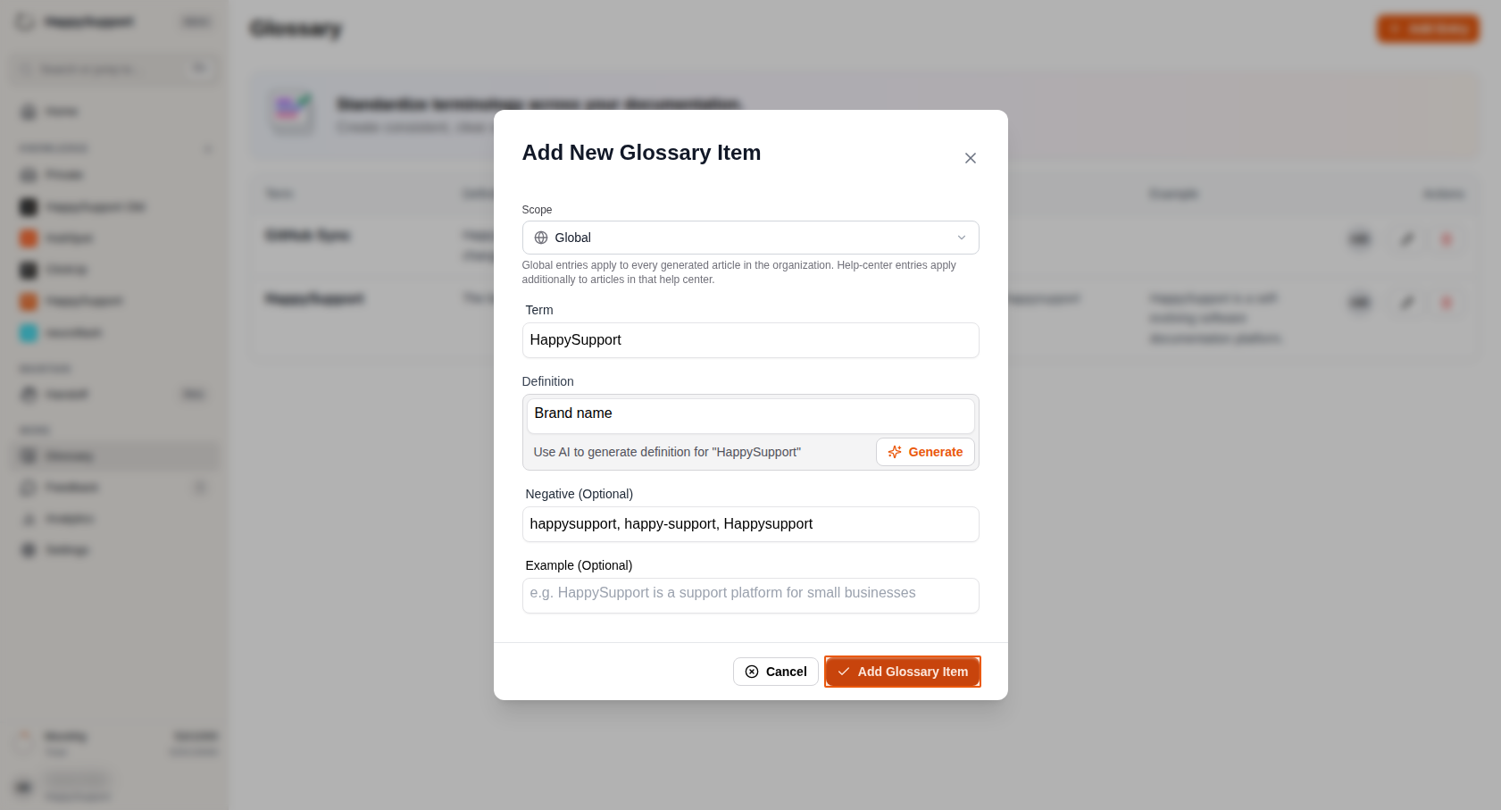Click the sparkle icon on Generate
1501x810 pixels.
(x=895, y=452)
